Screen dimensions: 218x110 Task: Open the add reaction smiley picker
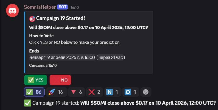tap(146, 92)
